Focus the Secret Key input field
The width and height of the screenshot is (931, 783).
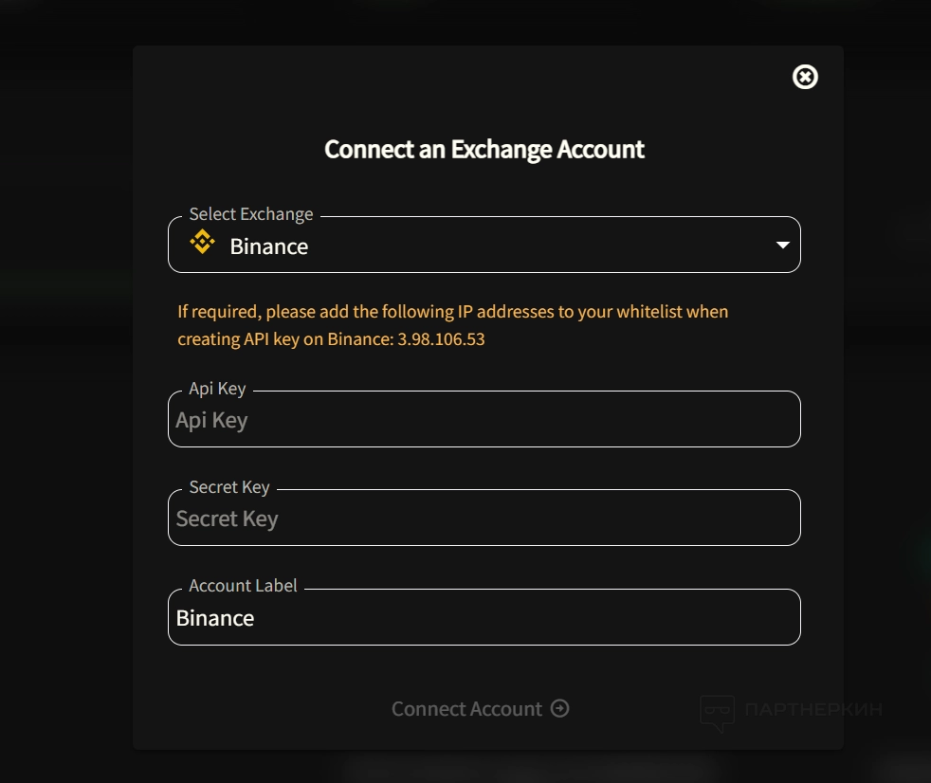click(x=484, y=519)
